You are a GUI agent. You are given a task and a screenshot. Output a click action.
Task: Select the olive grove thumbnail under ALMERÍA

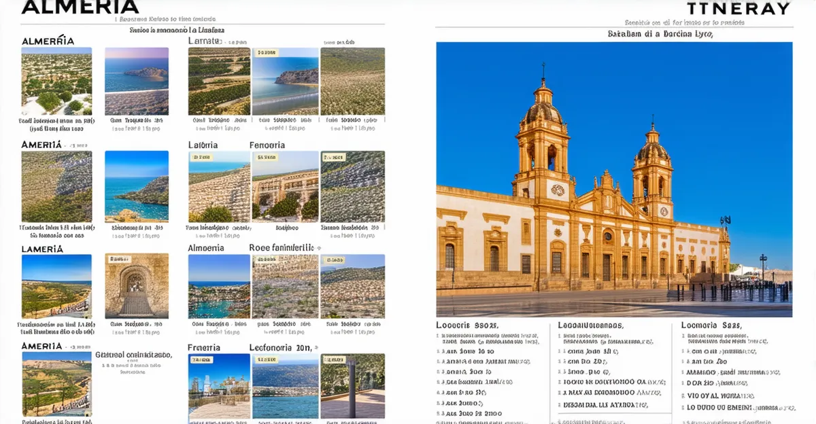56,81
